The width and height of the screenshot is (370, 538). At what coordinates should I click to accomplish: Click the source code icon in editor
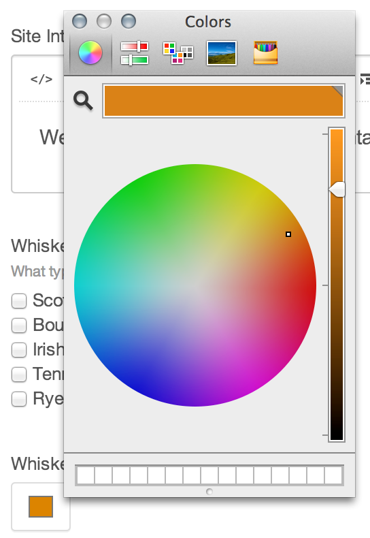(41, 79)
